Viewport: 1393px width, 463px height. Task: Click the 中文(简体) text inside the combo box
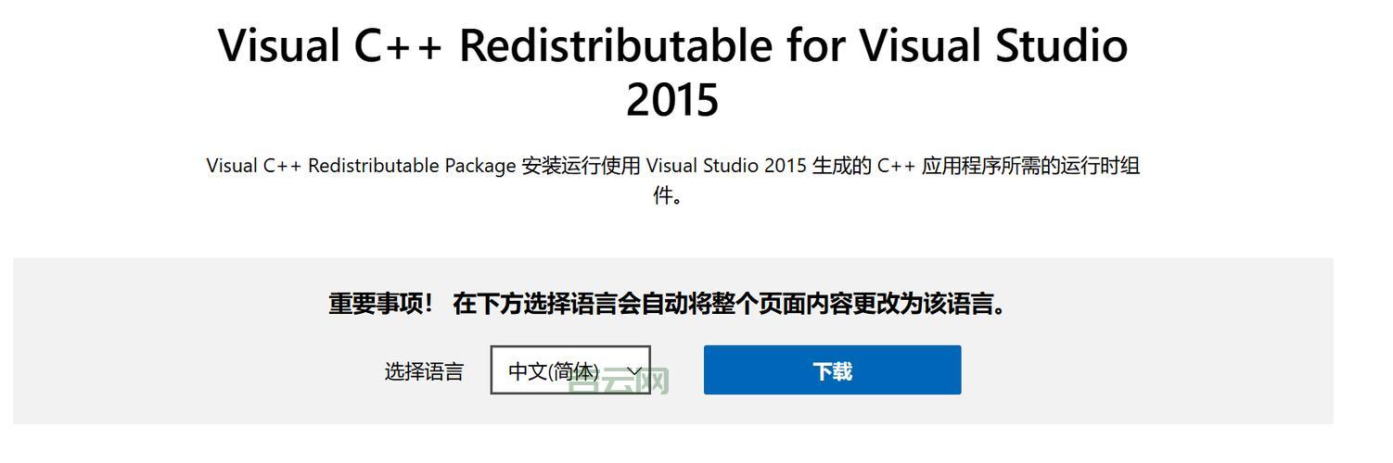554,371
